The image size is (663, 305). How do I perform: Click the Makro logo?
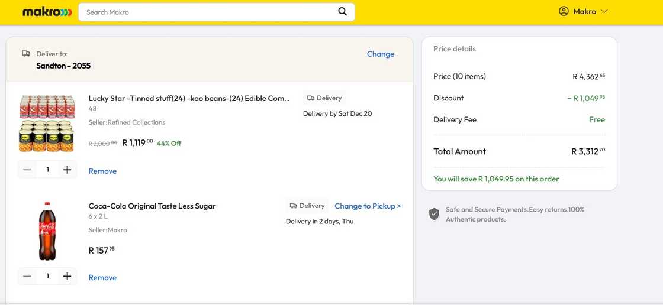(x=47, y=12)
